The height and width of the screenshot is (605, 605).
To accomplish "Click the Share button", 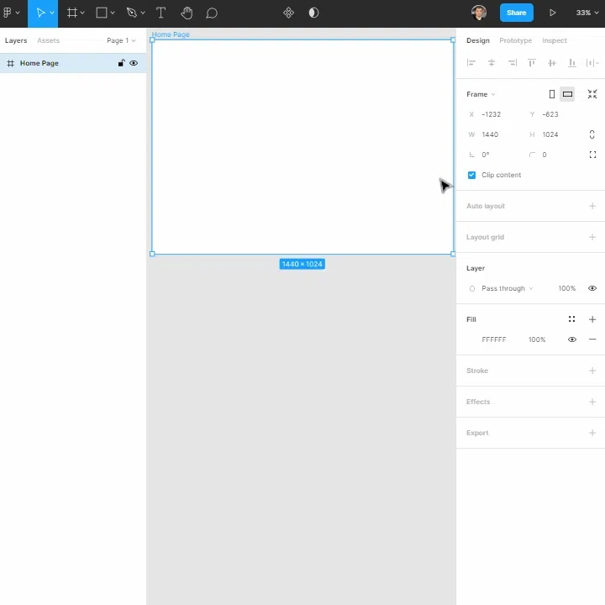I will coord(516,13).
